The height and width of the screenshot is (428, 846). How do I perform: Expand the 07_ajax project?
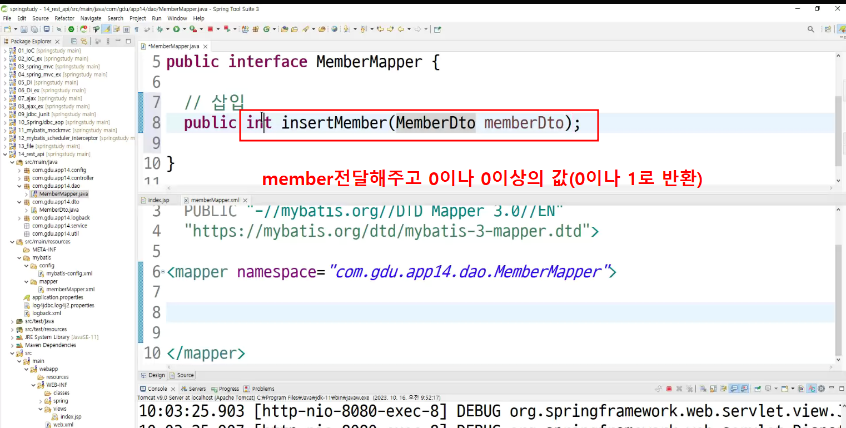[5, 98]
